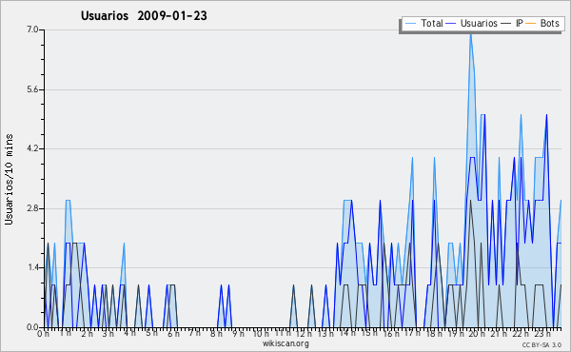Screen dimensions: 571x352
Task: Click the '16 h' x-axis tick label
Action: (391, 333)
